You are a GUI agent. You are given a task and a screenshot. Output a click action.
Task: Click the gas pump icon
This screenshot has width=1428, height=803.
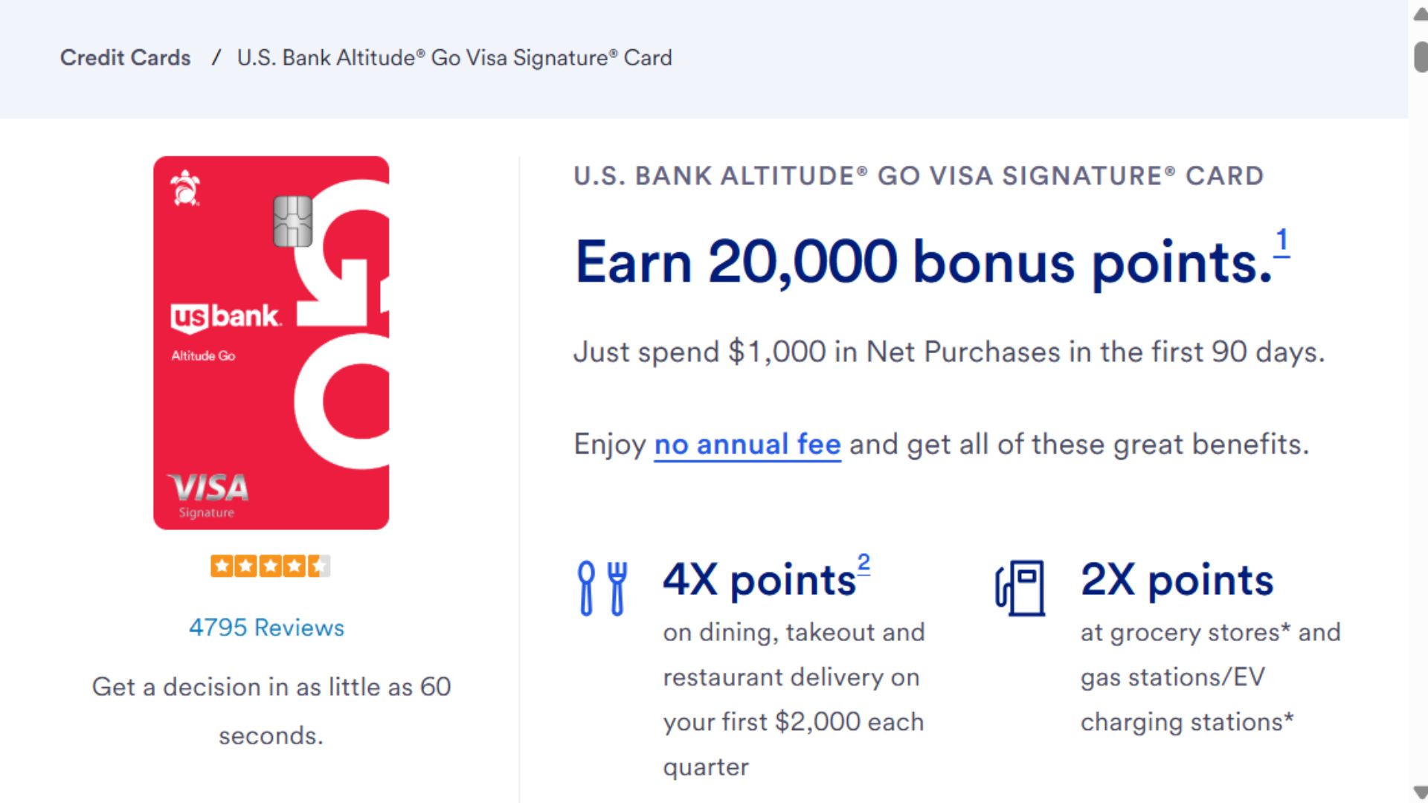pyautogui.click(x=1020, y=588)
